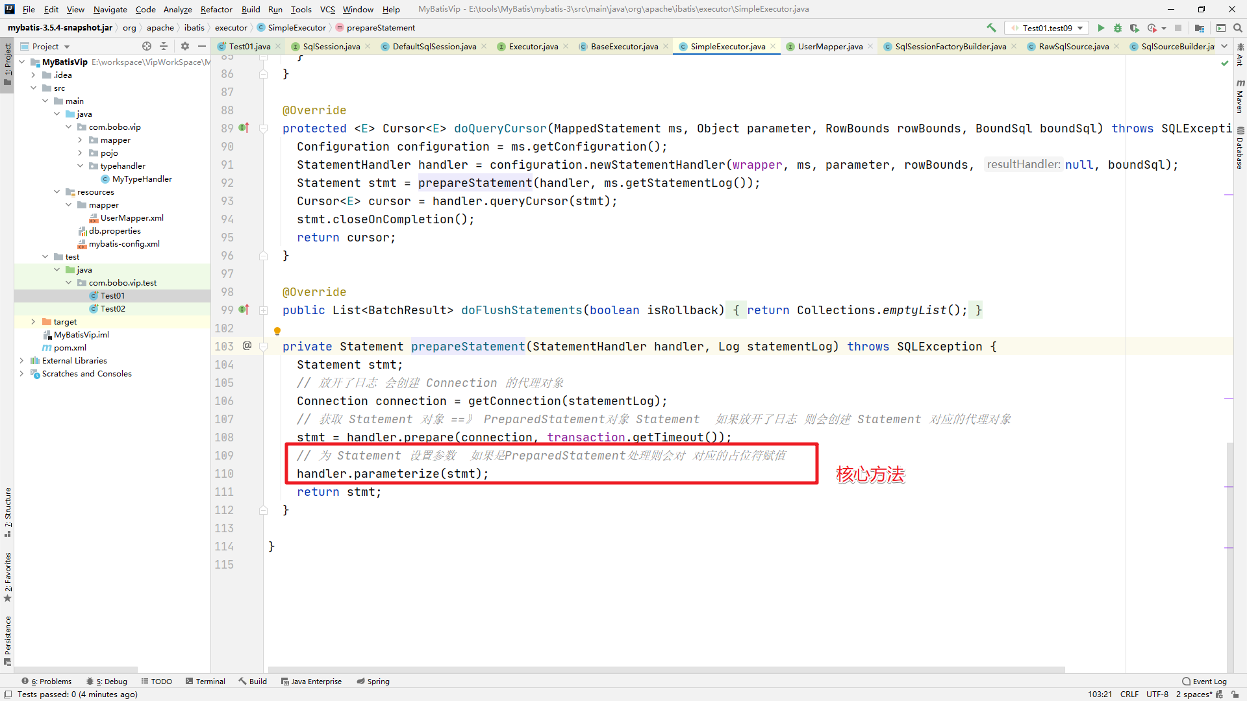
Task: Click the locate file crosshair in Project panel
Action: (x=147, y=46)
